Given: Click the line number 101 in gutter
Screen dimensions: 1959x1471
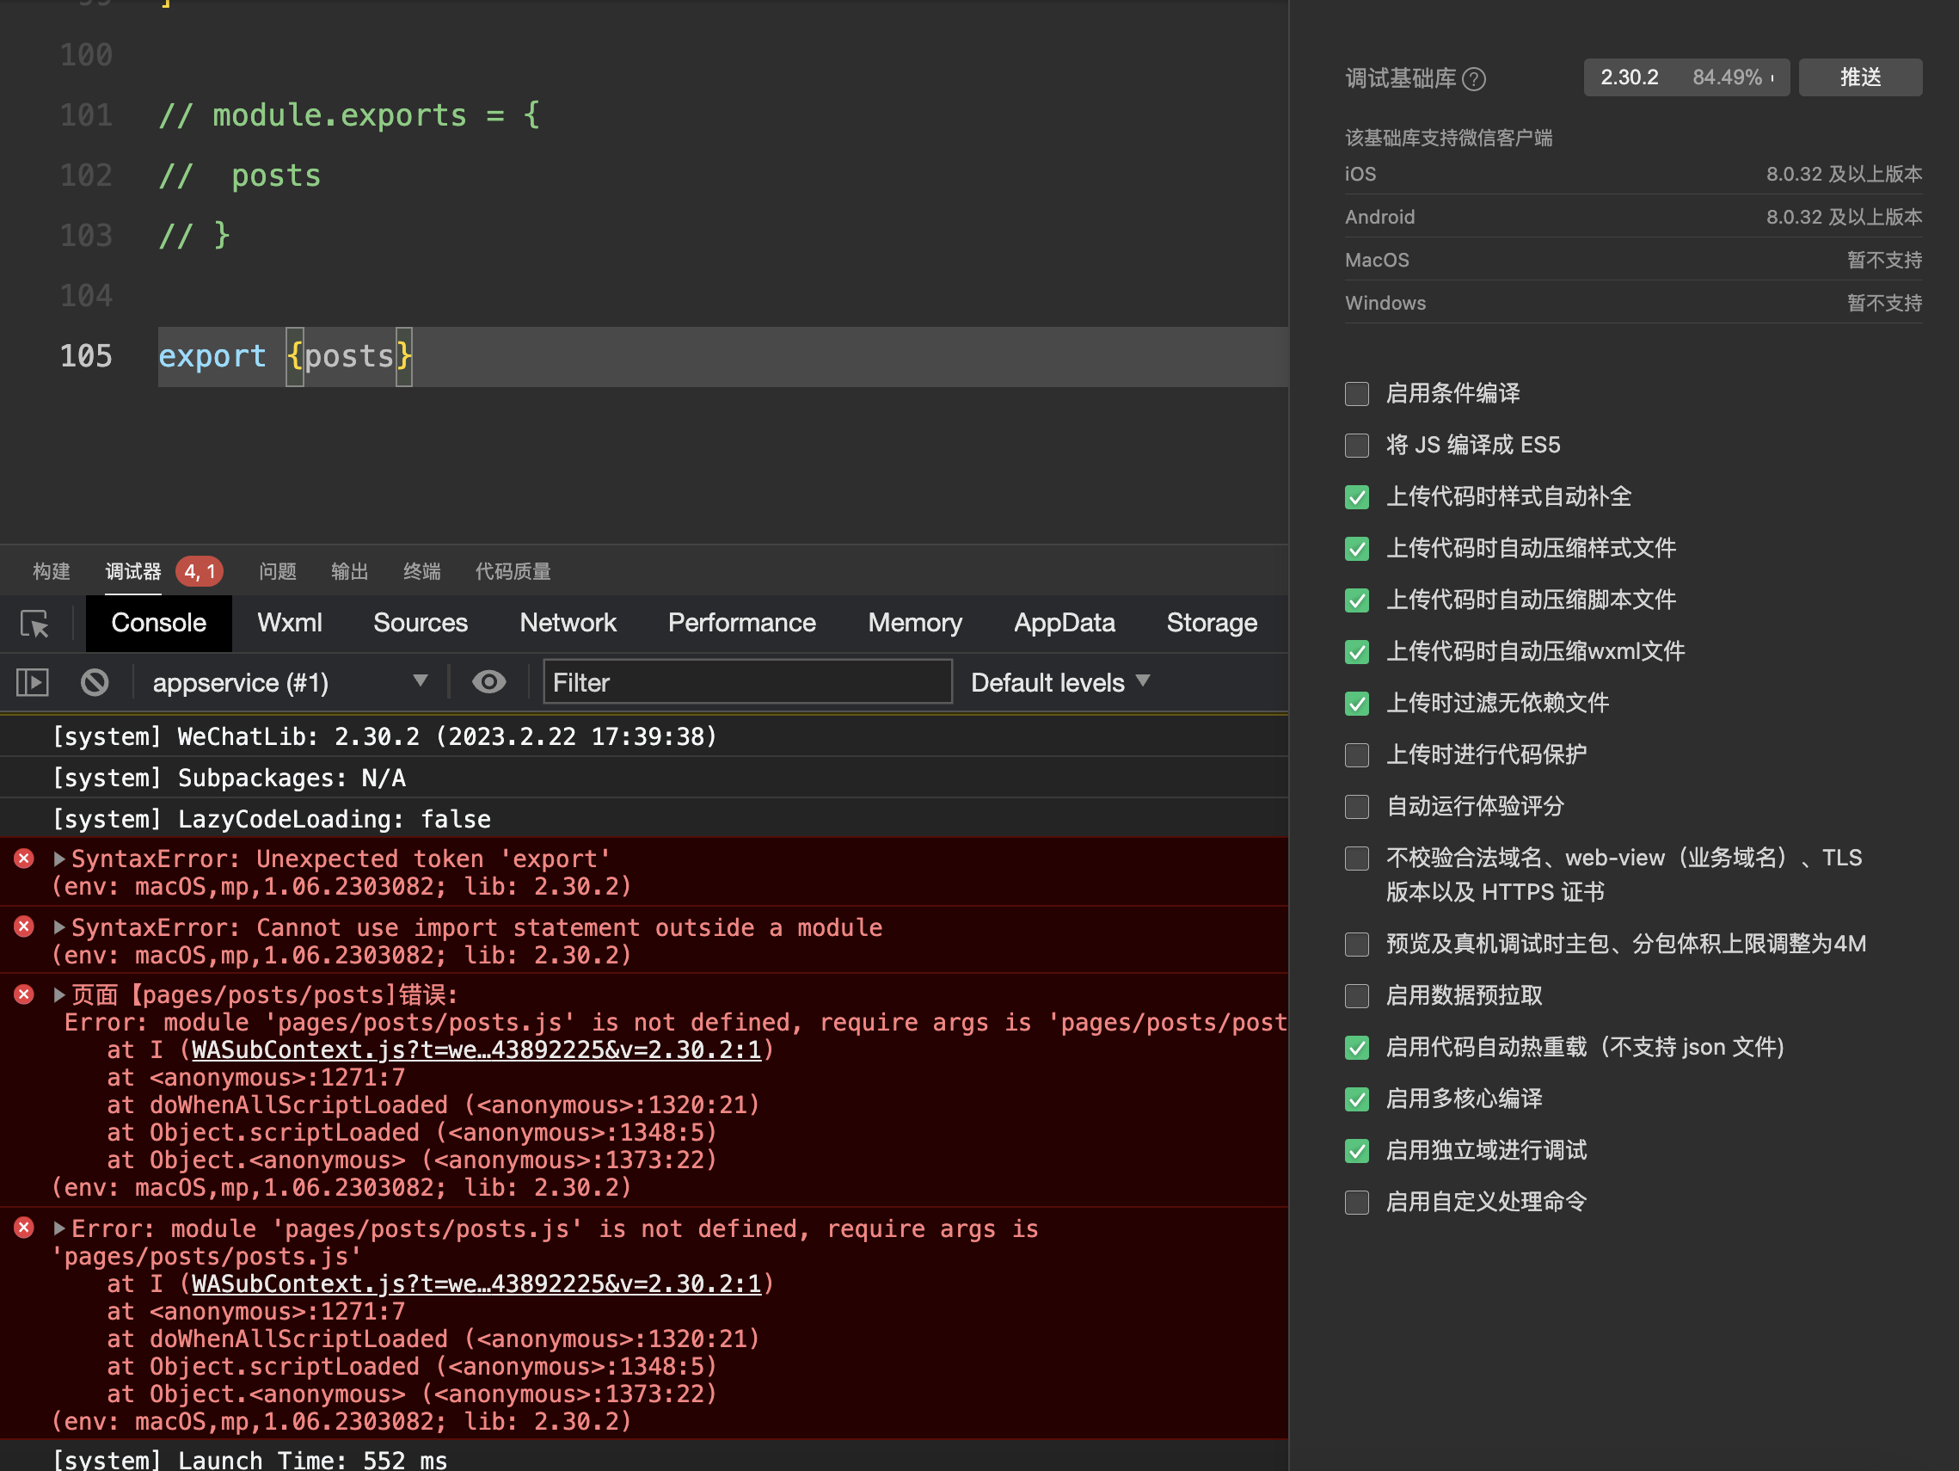Looking at the screenshot, I should [86, 115].
